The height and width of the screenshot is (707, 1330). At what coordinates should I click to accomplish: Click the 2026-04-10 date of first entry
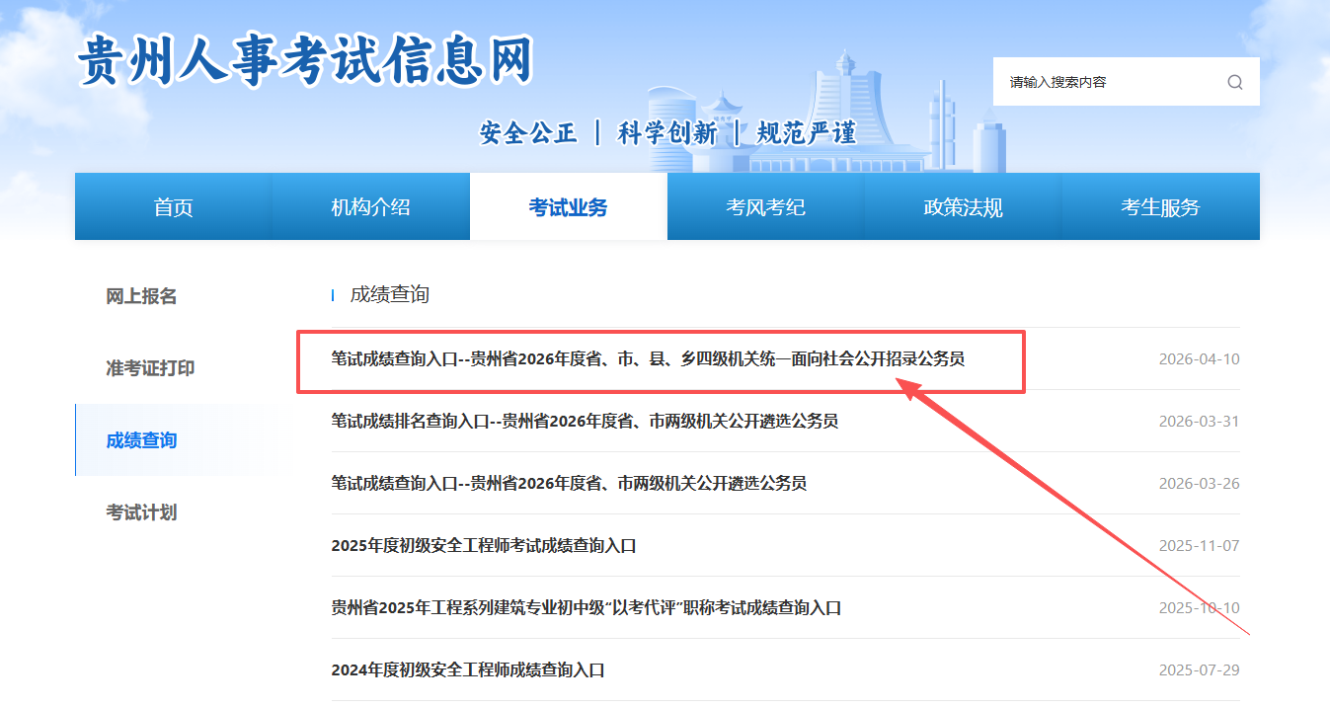click(x=1199, y=359)
